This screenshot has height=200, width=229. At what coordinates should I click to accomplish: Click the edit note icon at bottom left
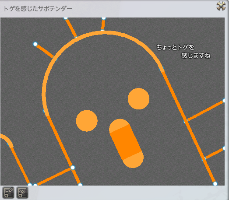(x=8, y=193)
